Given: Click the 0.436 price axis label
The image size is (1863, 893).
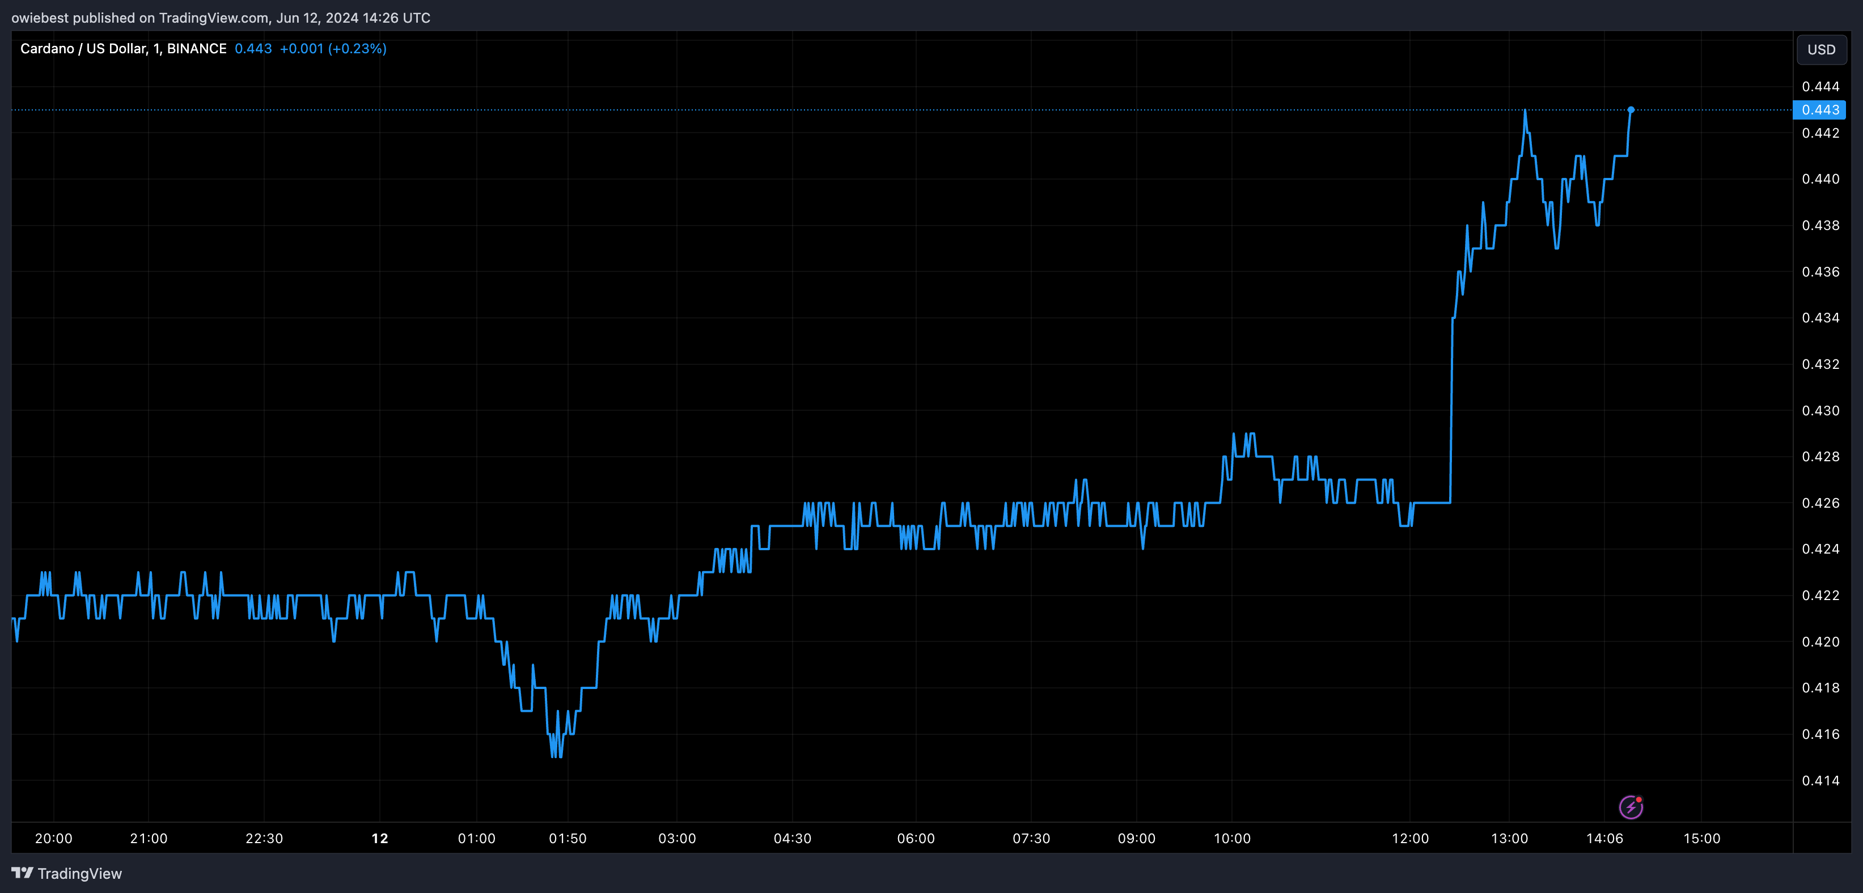Looking at the screenshot, I should [1820, 272].
